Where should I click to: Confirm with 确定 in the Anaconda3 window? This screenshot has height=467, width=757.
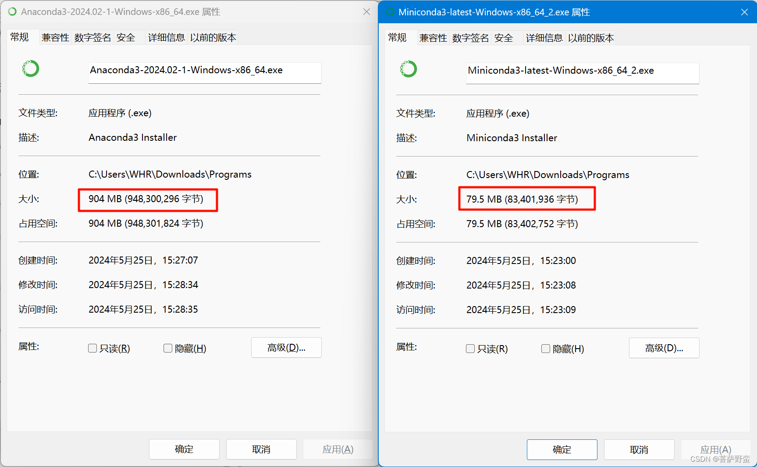click(184, 449)
